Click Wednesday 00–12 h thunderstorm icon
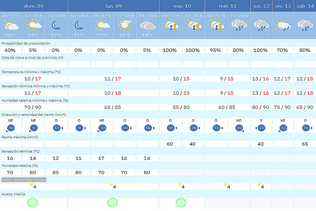 pyautogui.click(x=216, y=25)
